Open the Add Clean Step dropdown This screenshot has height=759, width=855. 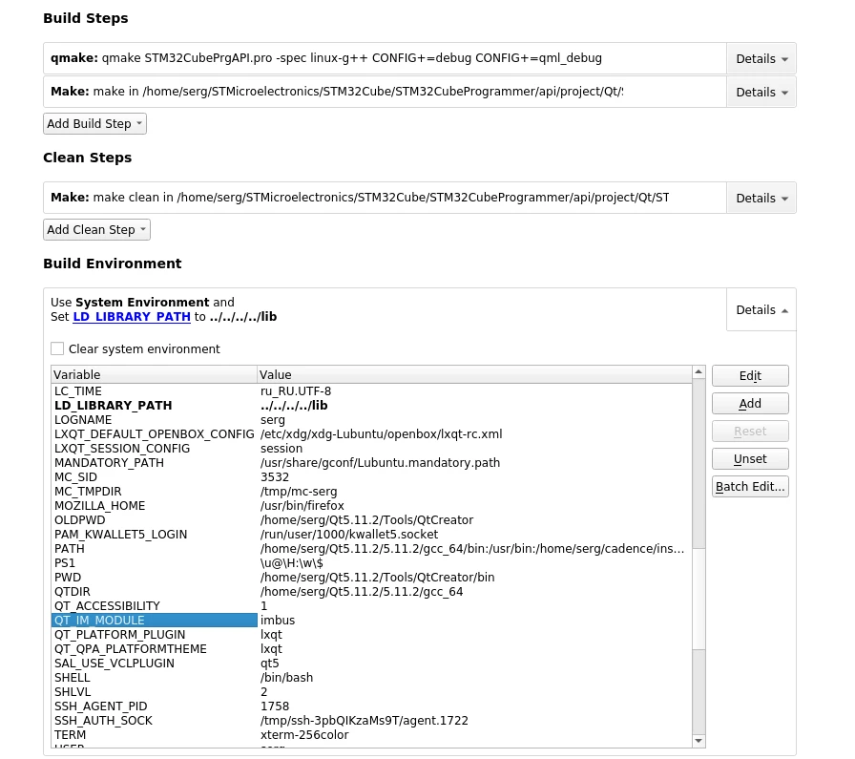[96, 229]
